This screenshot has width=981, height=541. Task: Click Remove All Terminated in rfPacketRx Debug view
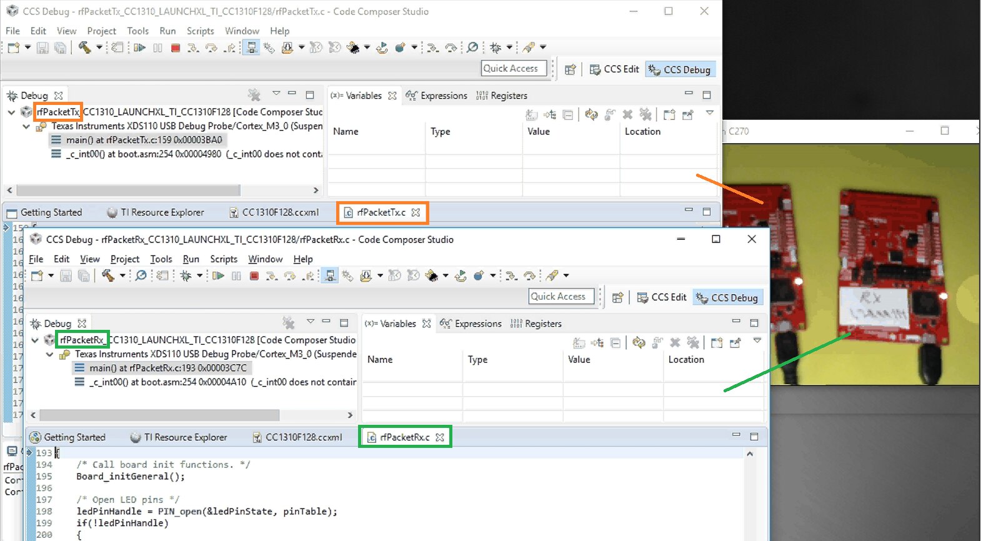288,323
